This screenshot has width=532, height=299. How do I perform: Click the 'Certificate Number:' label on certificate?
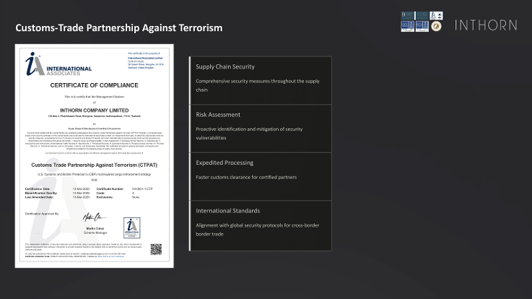tap(110, 188)
